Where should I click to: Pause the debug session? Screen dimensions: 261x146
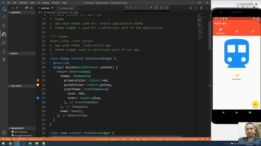click(130, 8)
